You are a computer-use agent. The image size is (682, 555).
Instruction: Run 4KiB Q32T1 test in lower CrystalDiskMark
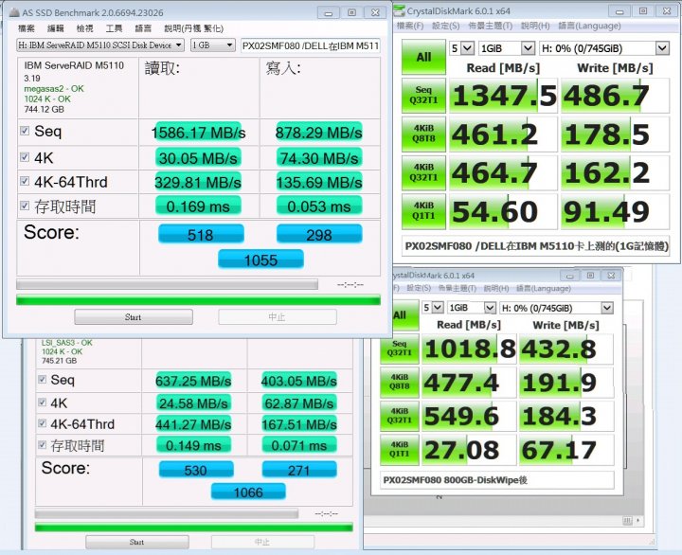[x=400, y=416]
